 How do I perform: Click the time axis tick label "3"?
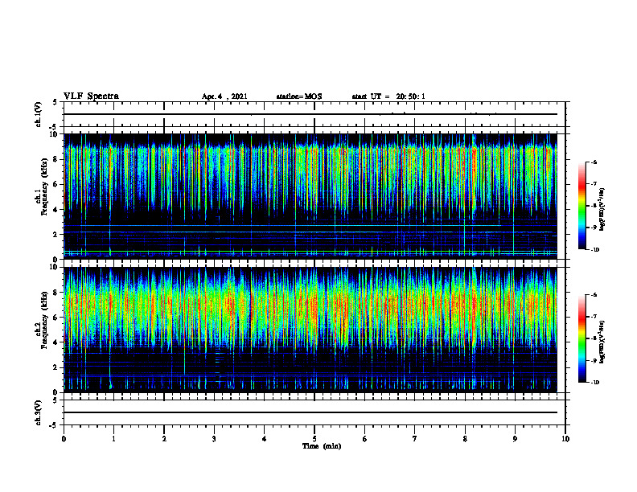pyautogui.click(x=214, y=439)
